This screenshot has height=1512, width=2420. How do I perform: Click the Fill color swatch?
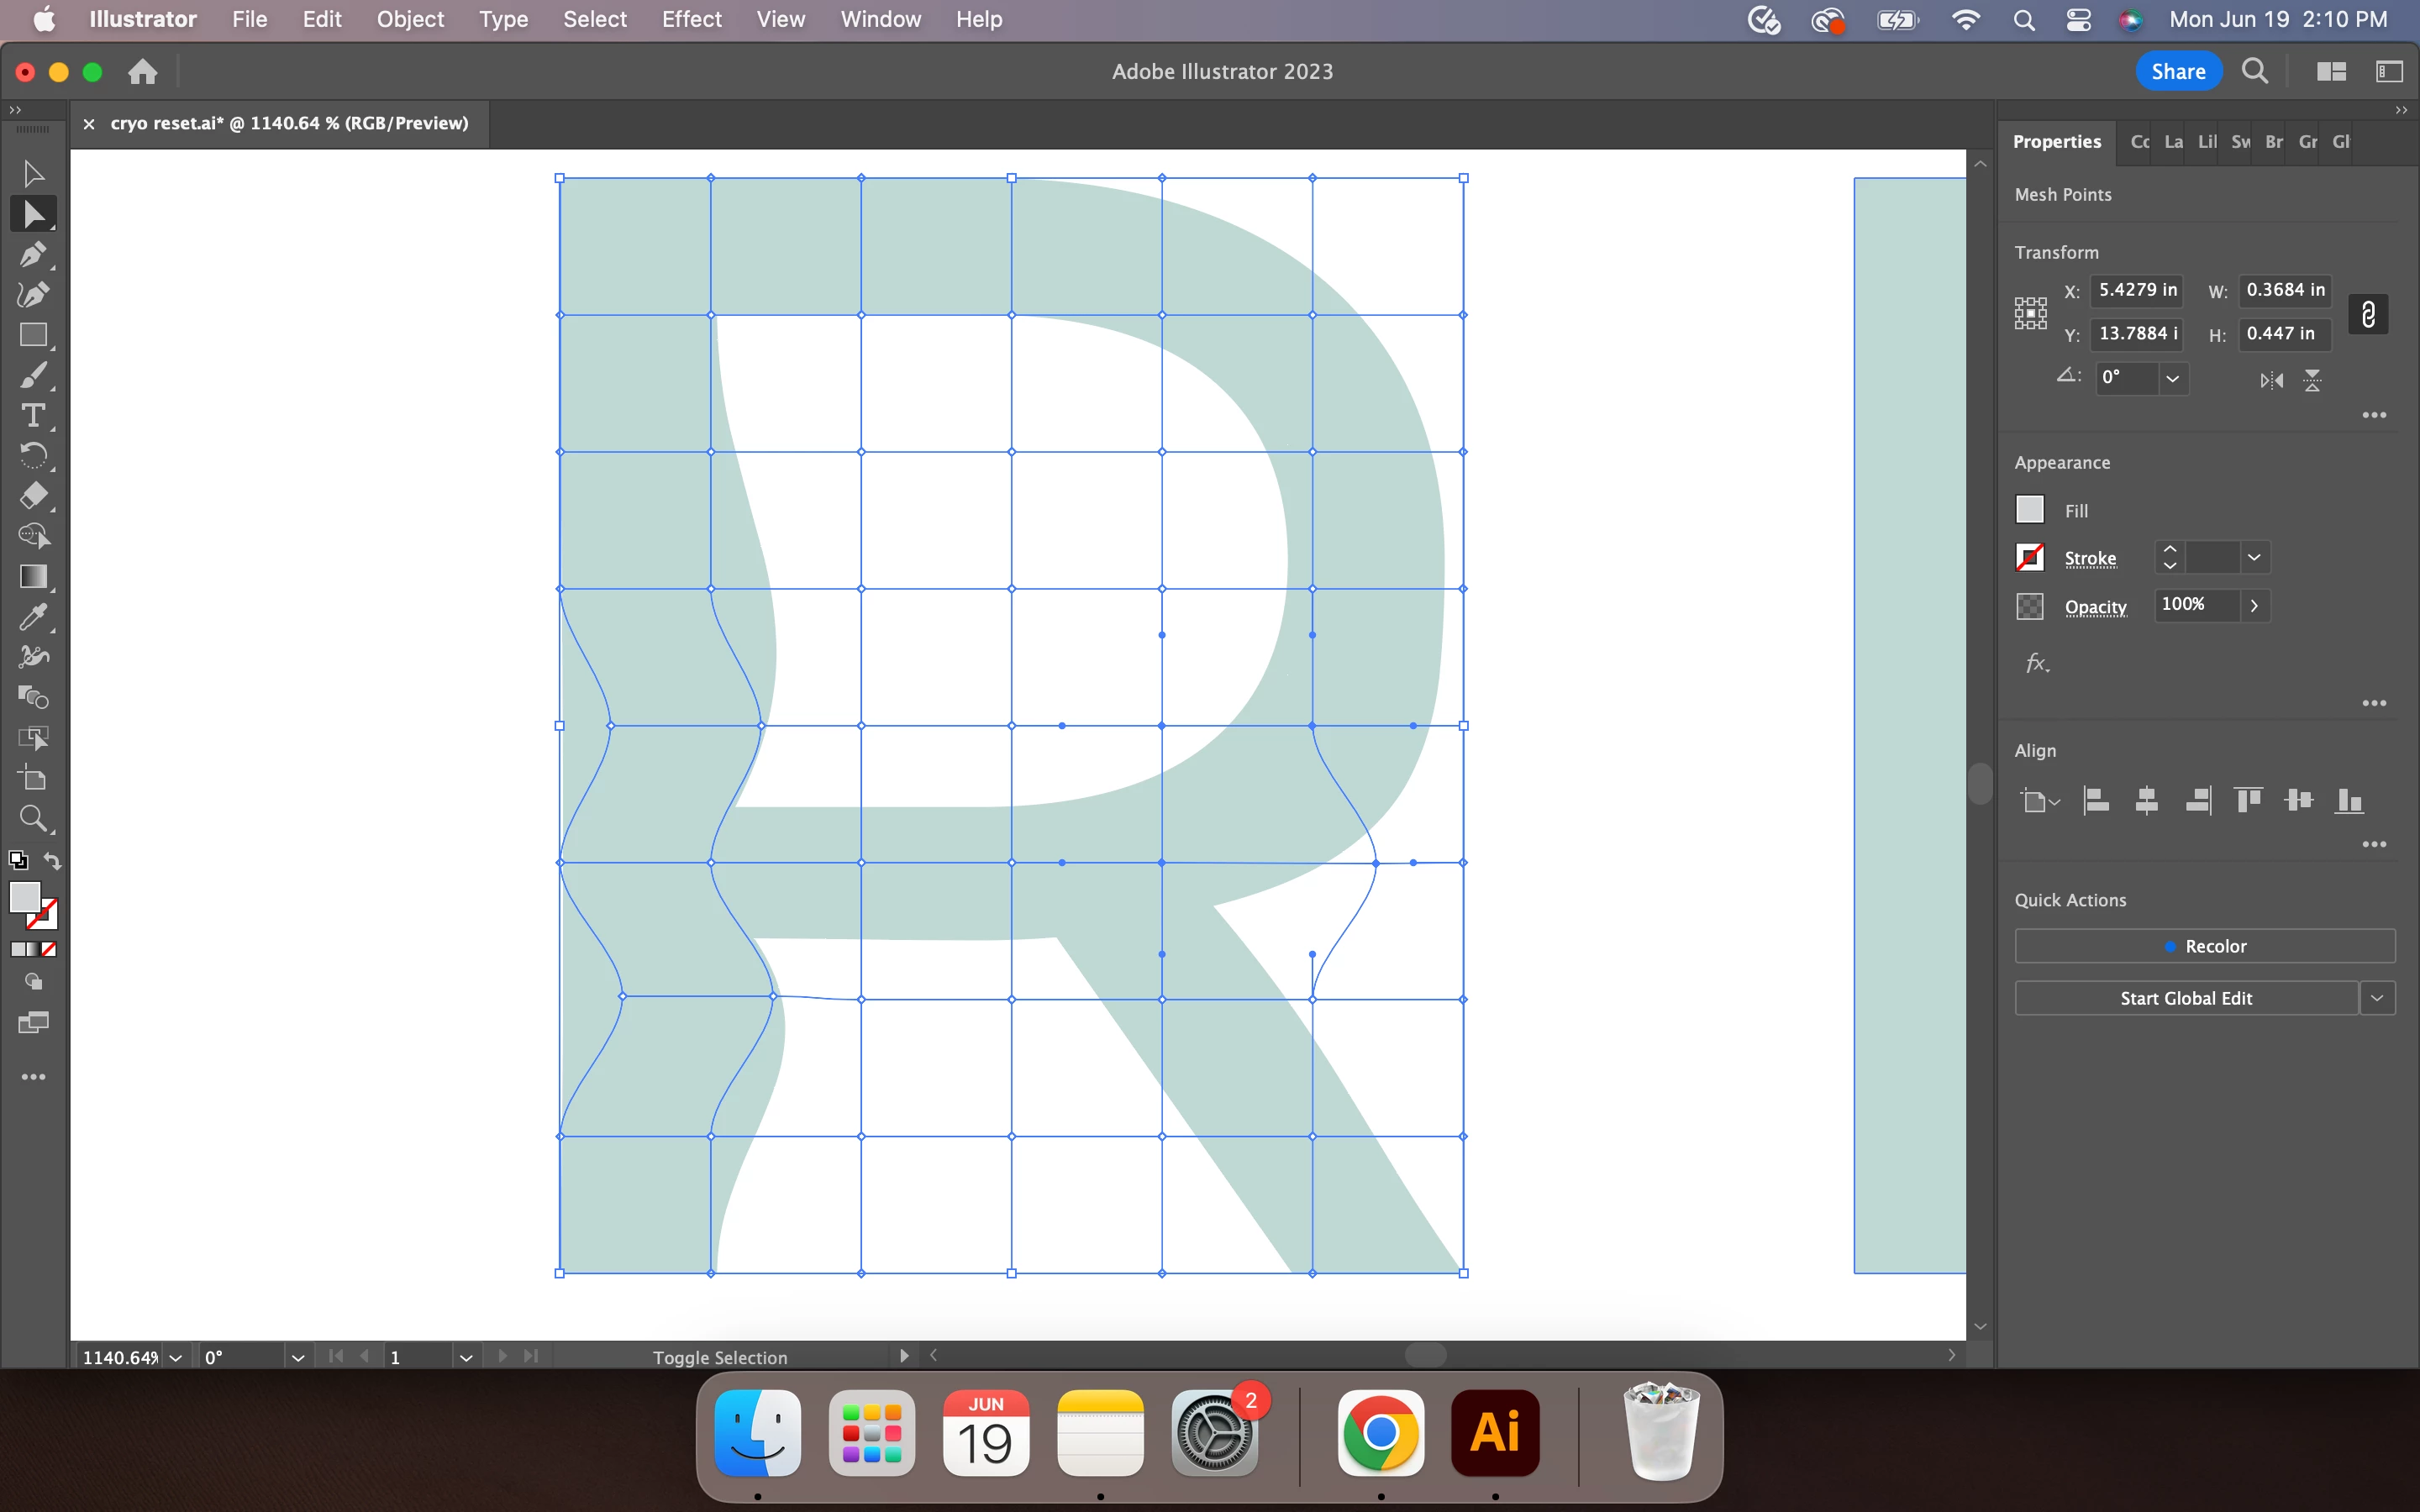pyautogui.click(x=2029, y=510)
